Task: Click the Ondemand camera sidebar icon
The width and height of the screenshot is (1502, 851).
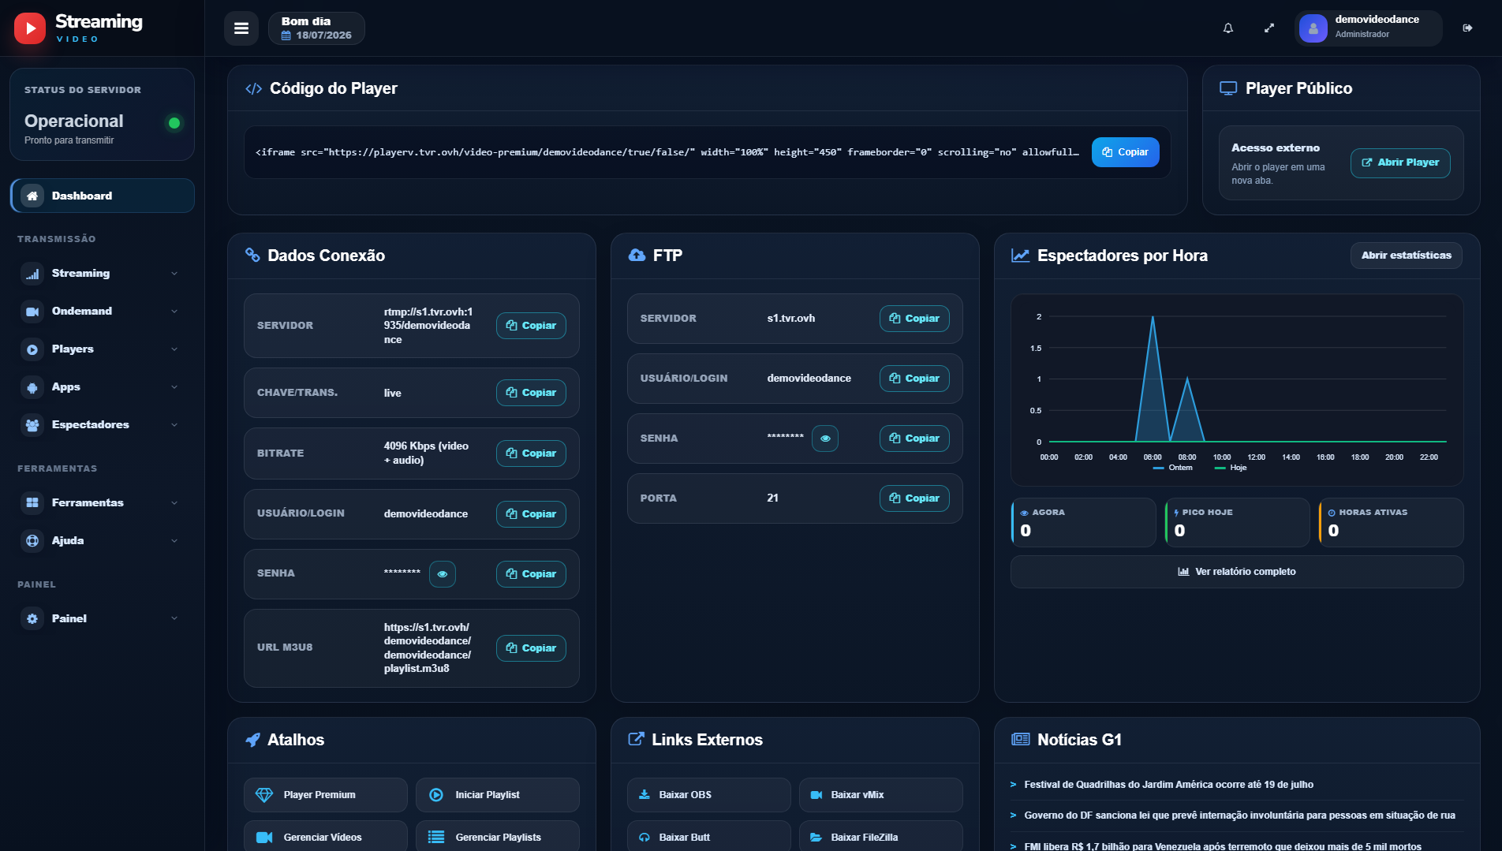Action: [32, 311]
